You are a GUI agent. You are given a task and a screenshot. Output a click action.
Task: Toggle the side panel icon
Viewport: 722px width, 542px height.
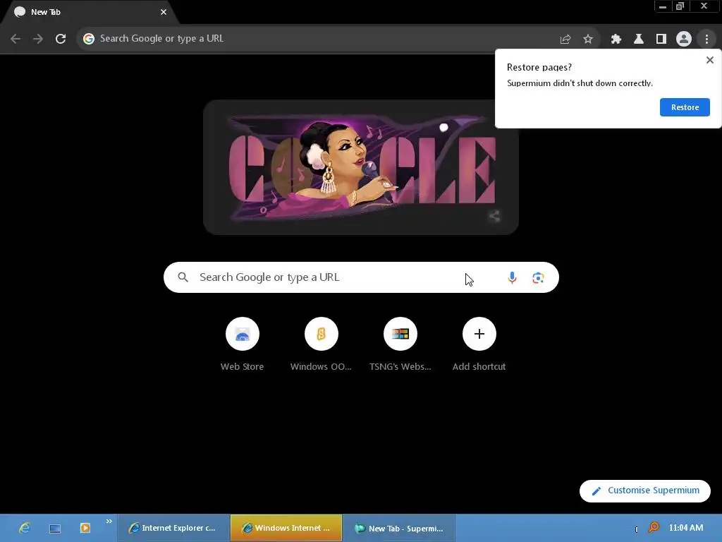[661, 40]
